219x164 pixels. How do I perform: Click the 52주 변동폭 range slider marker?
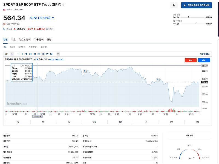196,23
